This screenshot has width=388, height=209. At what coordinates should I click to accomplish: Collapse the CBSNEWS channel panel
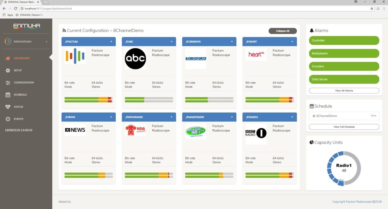[x=232, y=41]
